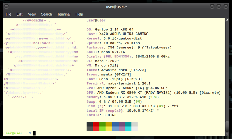This screenshot has height=139, width=232.
Task: Open the Edit menu
Action: (19, 14)
